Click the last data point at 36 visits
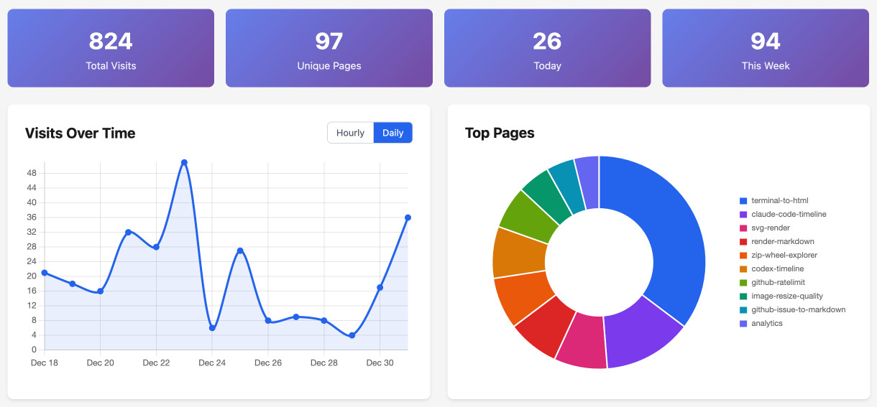Screen dimensions: 877x407 pos(408,217)
